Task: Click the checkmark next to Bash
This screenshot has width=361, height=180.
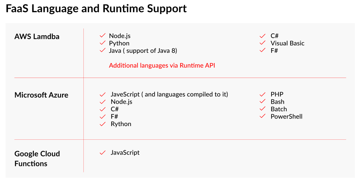Action: pos(262,101)
